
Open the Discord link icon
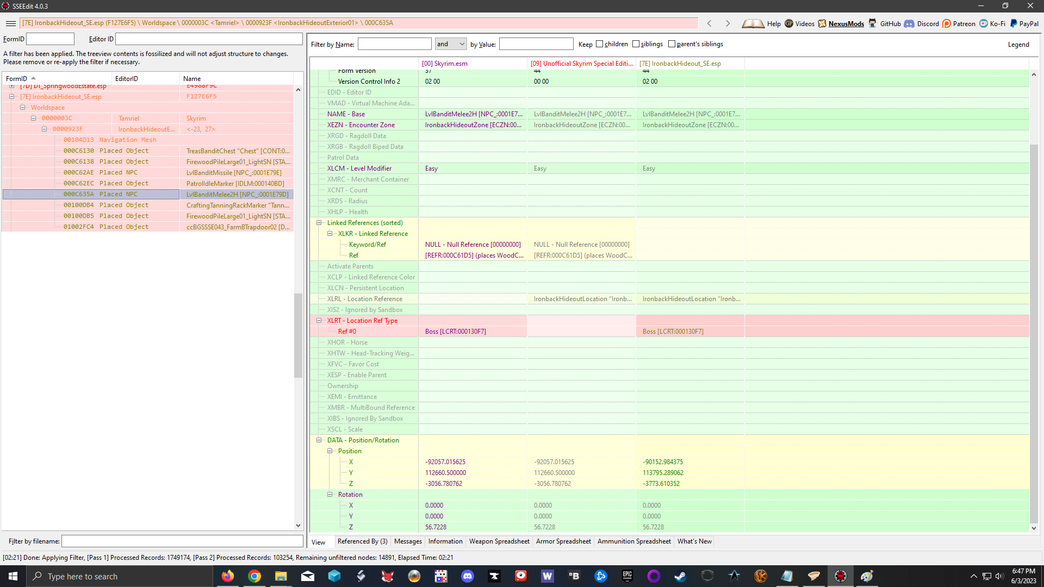tap(909, 23)
